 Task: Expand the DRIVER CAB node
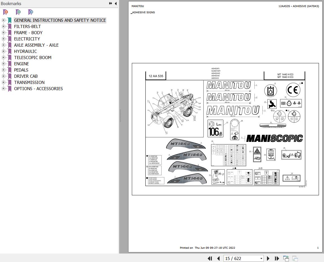point(3,76)
